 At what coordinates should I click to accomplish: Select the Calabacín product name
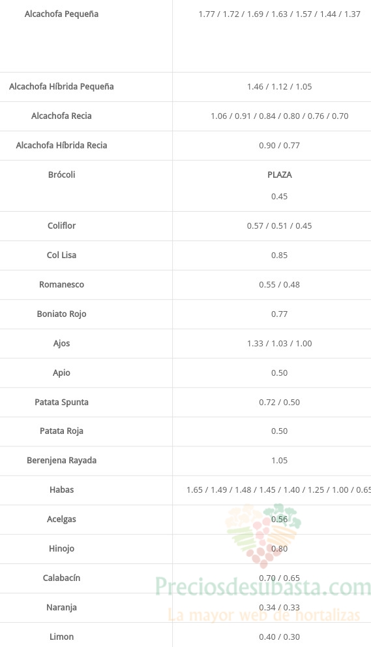click(61, 578)
